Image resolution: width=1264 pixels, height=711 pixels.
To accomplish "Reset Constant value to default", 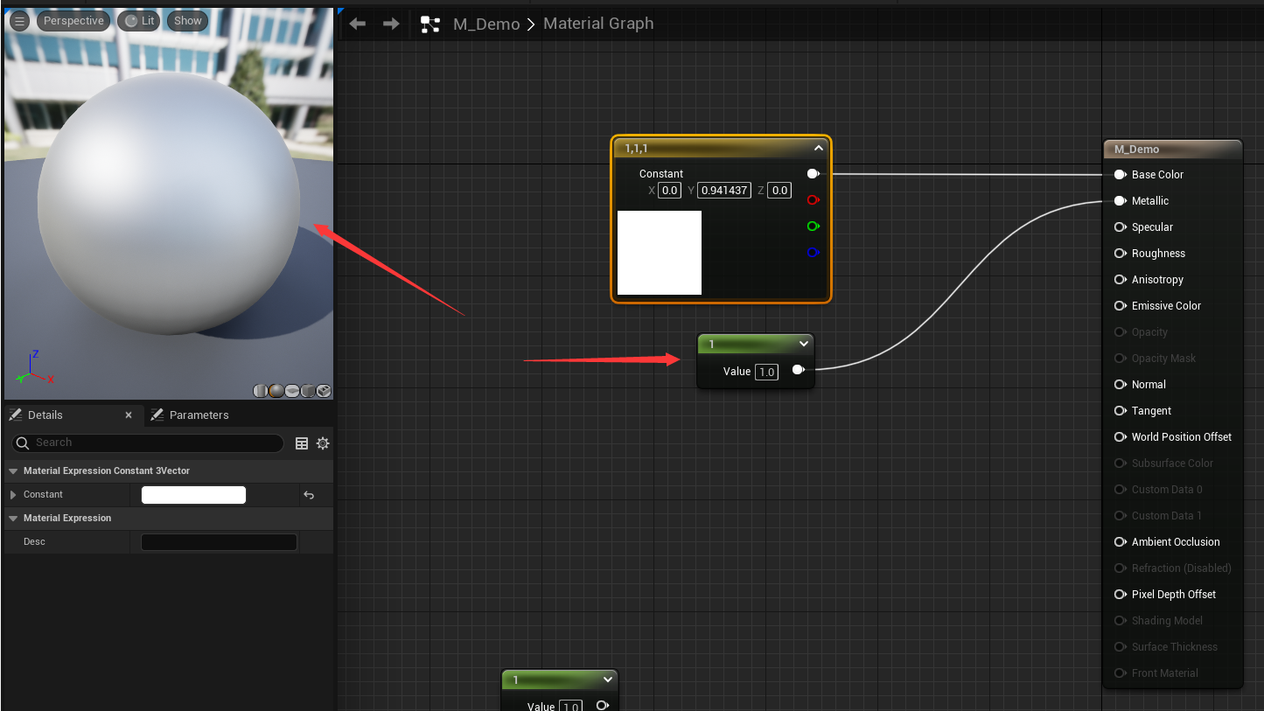I will 309,495.
